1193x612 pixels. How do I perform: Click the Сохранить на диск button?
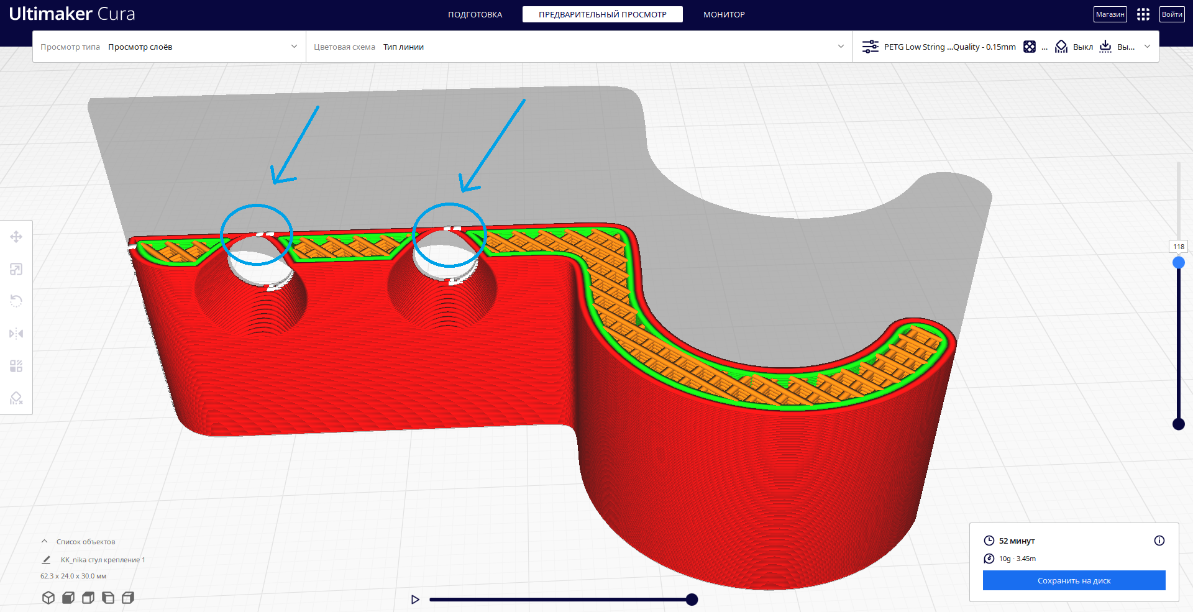(x=1074, y=580)
